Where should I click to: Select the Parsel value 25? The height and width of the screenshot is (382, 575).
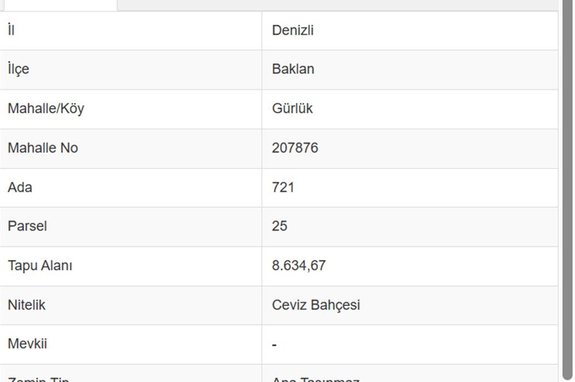(x=279, y=226)
